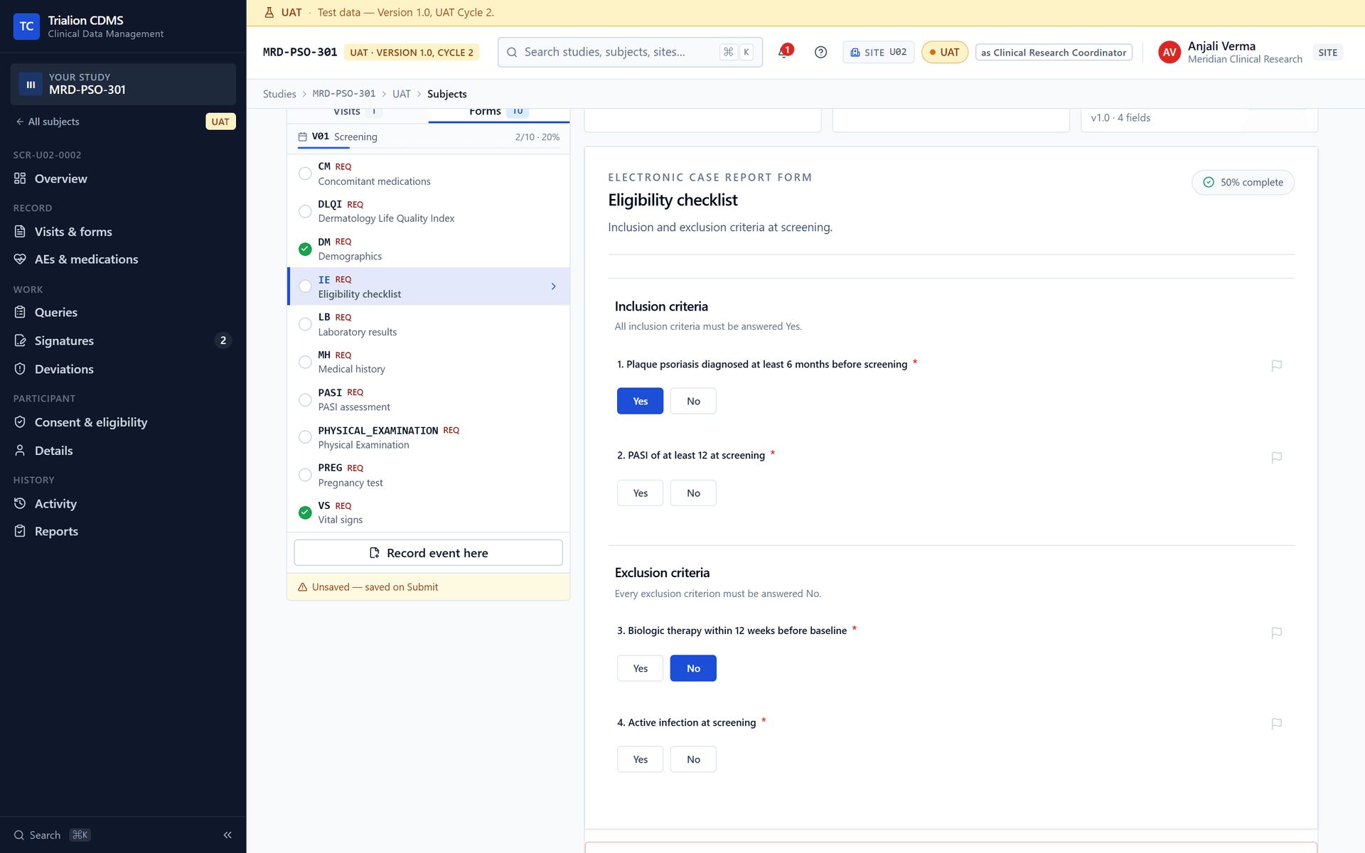Flag question 1 plaque psoriasis
Image resolution: width=1365 pixels, height=853 pixels.
click(x=1277, y=365)
